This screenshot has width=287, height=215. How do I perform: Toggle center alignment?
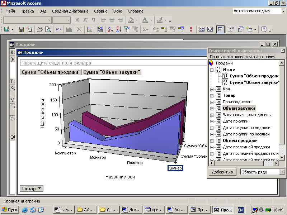coord(112,20)
